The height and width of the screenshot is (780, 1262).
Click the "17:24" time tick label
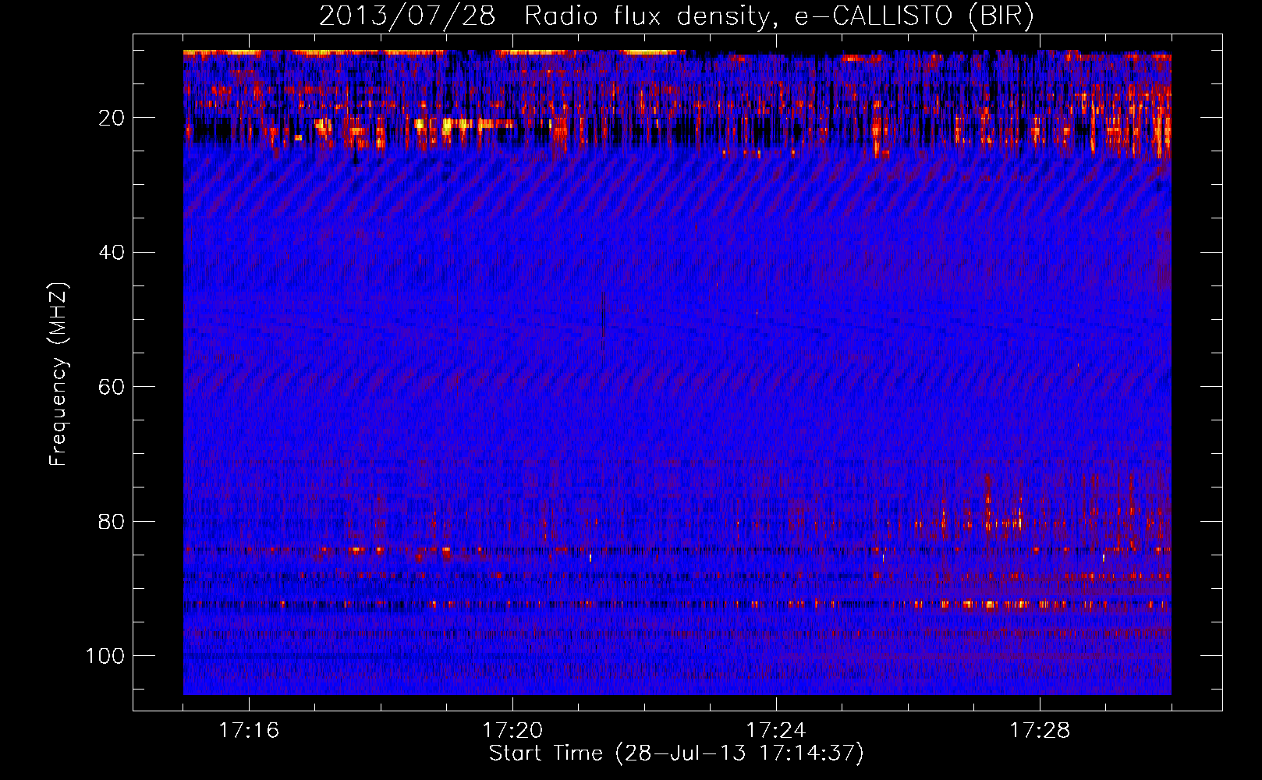point(776,730)
